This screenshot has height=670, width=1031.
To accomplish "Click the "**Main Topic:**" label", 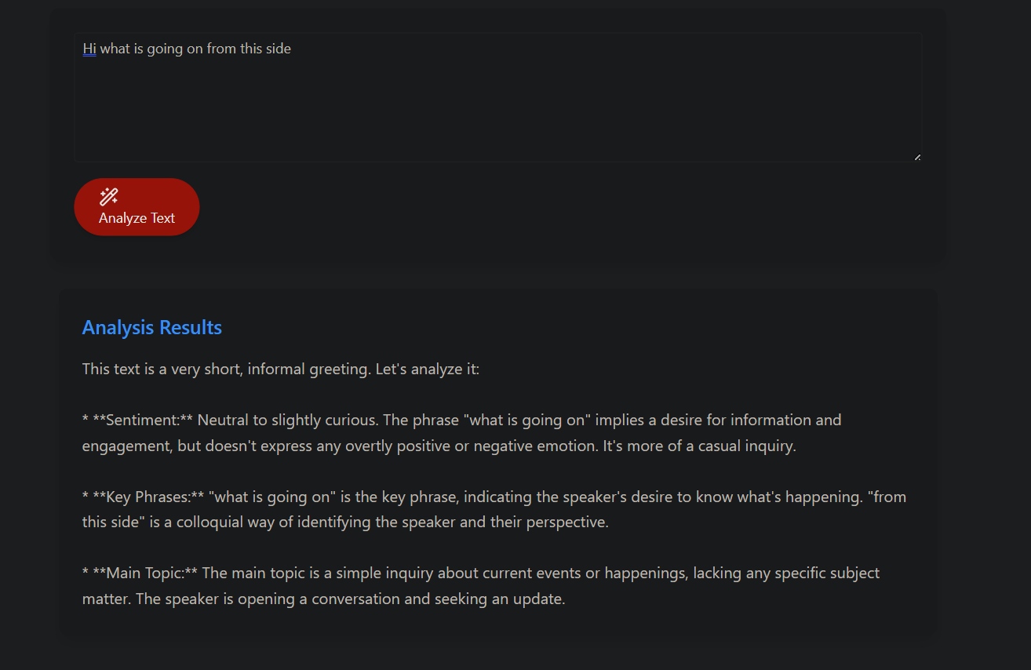I will point(140,573).
